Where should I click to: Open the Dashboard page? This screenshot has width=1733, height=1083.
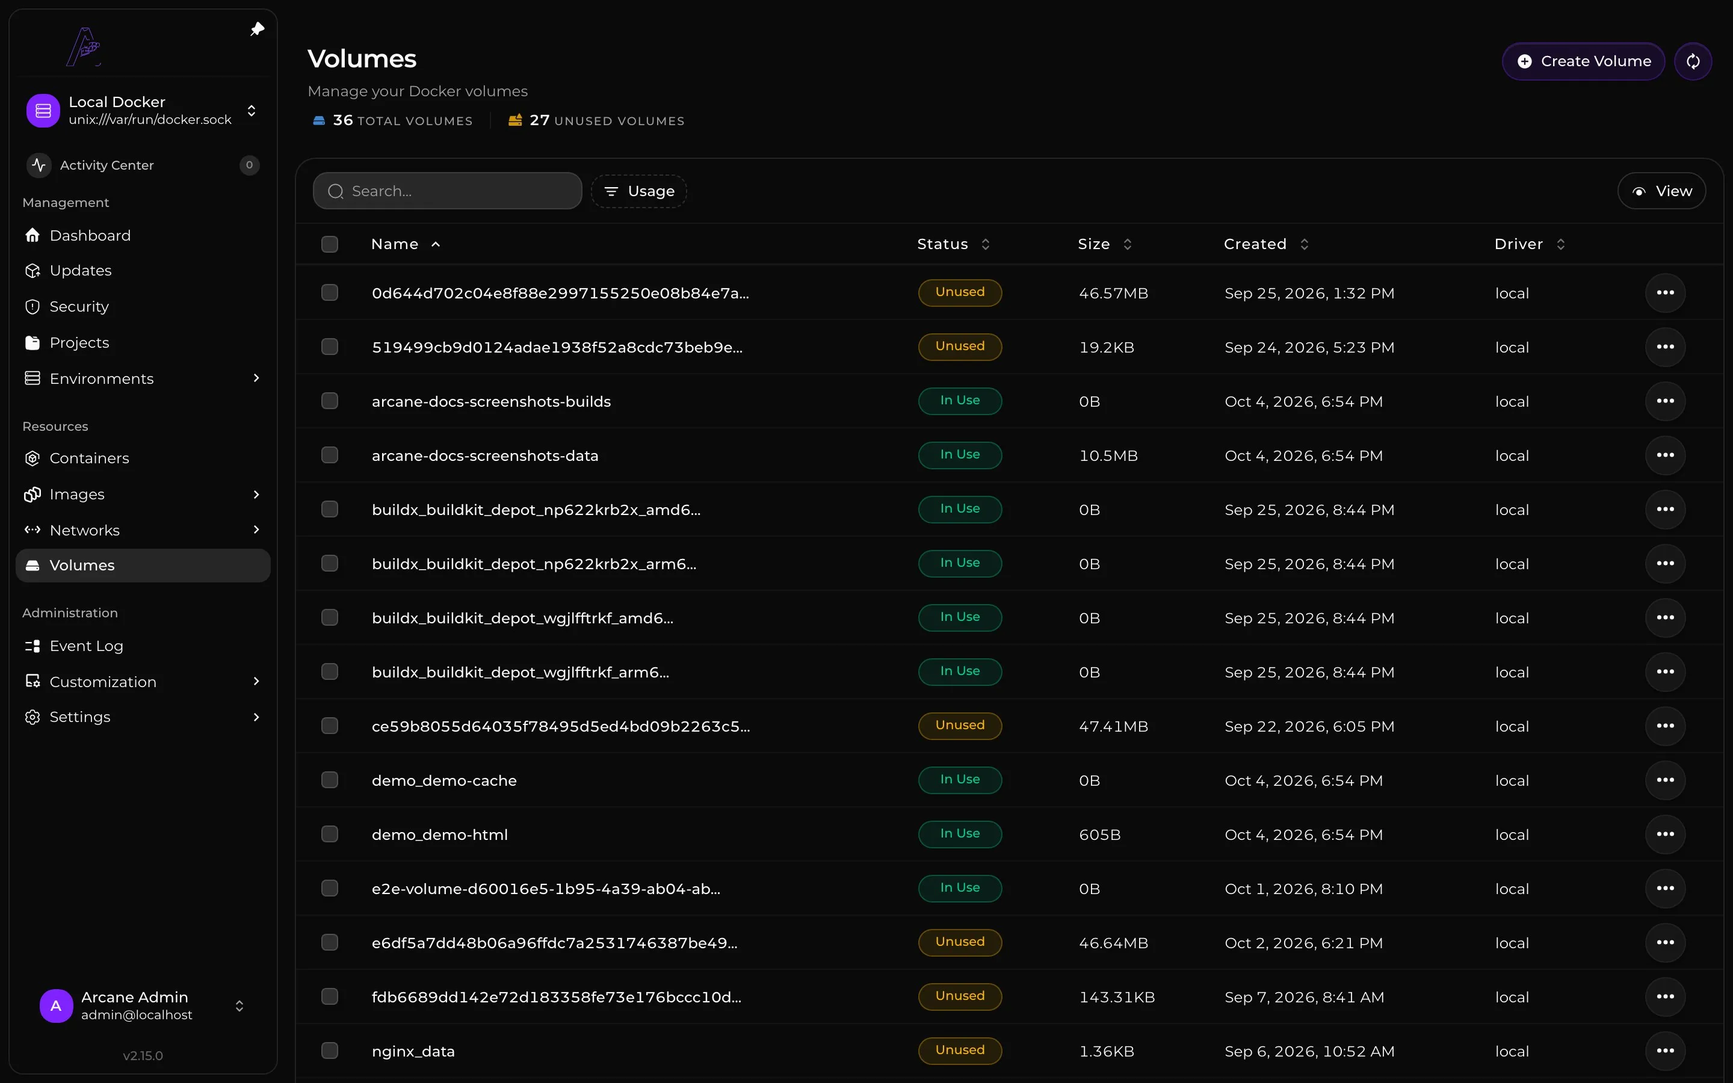pyautogui.click(x=143, y=236)
